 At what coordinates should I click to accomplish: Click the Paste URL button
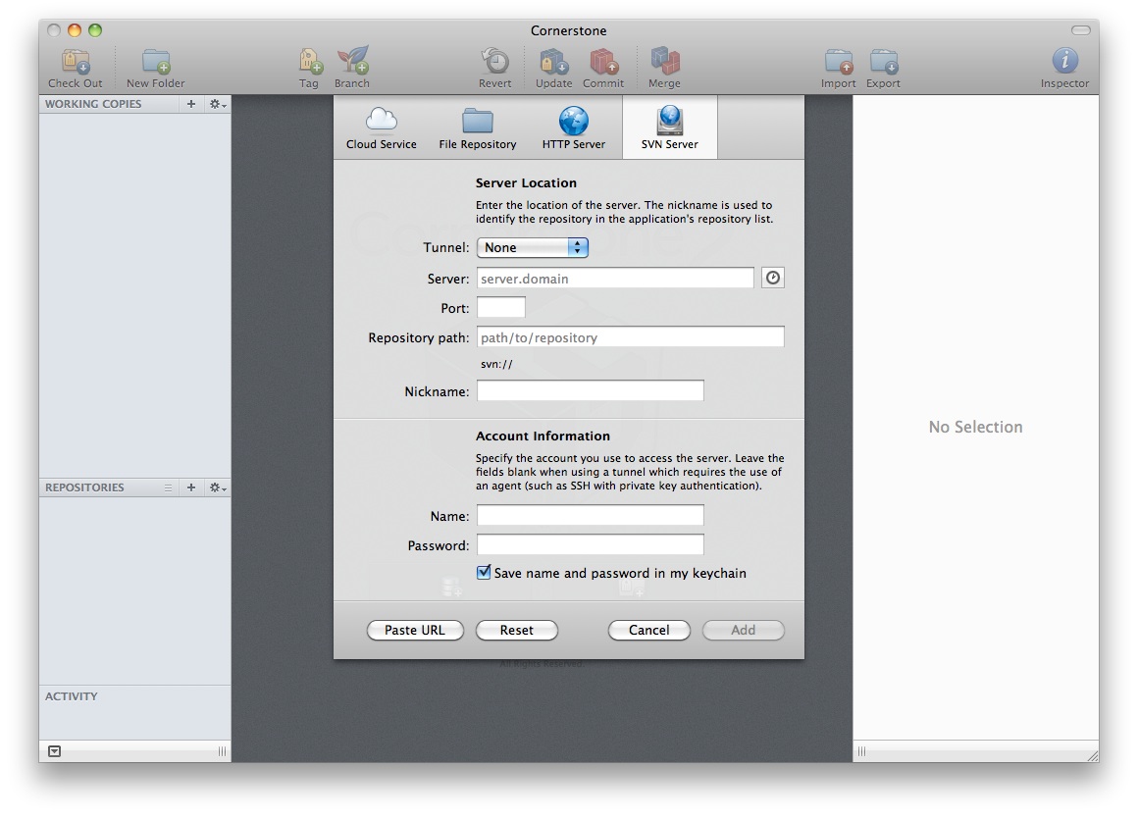click(415, 630)
